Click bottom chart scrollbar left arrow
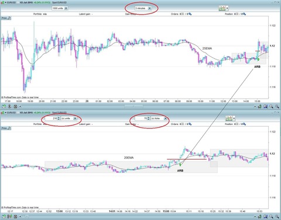Image resolution: width=281 pixels, height=220 pixels. (20, 216)
